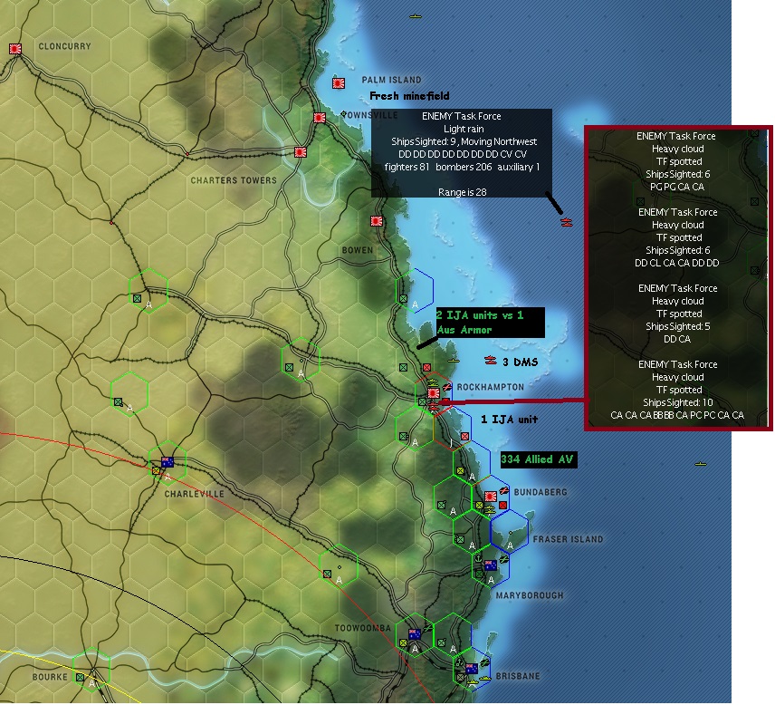This screenshot has width=775, height=705.
Task: Select yellow unit counter left of Bundaberg base
Action: click(x=479, y=505)
